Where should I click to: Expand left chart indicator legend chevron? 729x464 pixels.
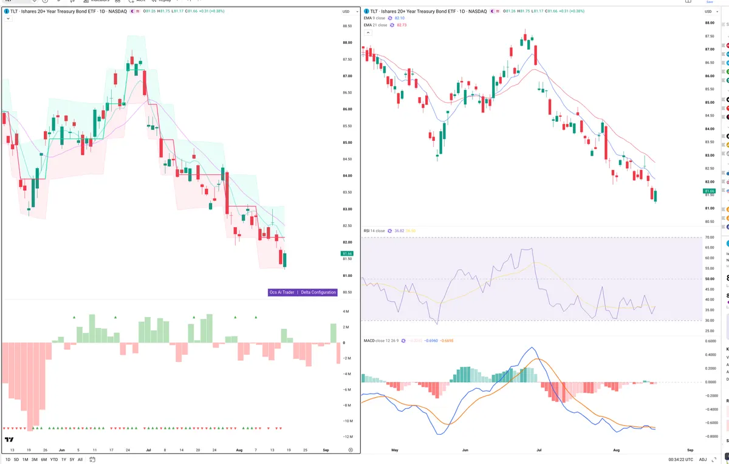coord(8,18)
